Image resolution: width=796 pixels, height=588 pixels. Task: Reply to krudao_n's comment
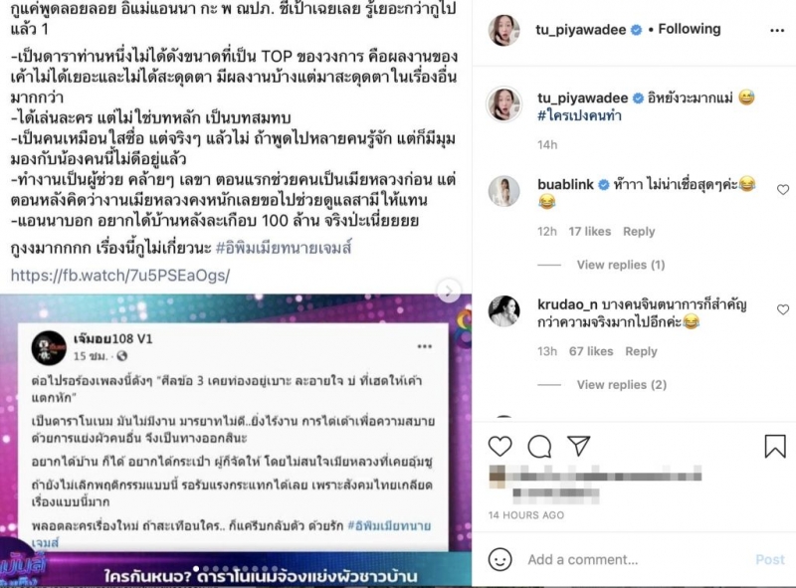click(x=641, y=351)
